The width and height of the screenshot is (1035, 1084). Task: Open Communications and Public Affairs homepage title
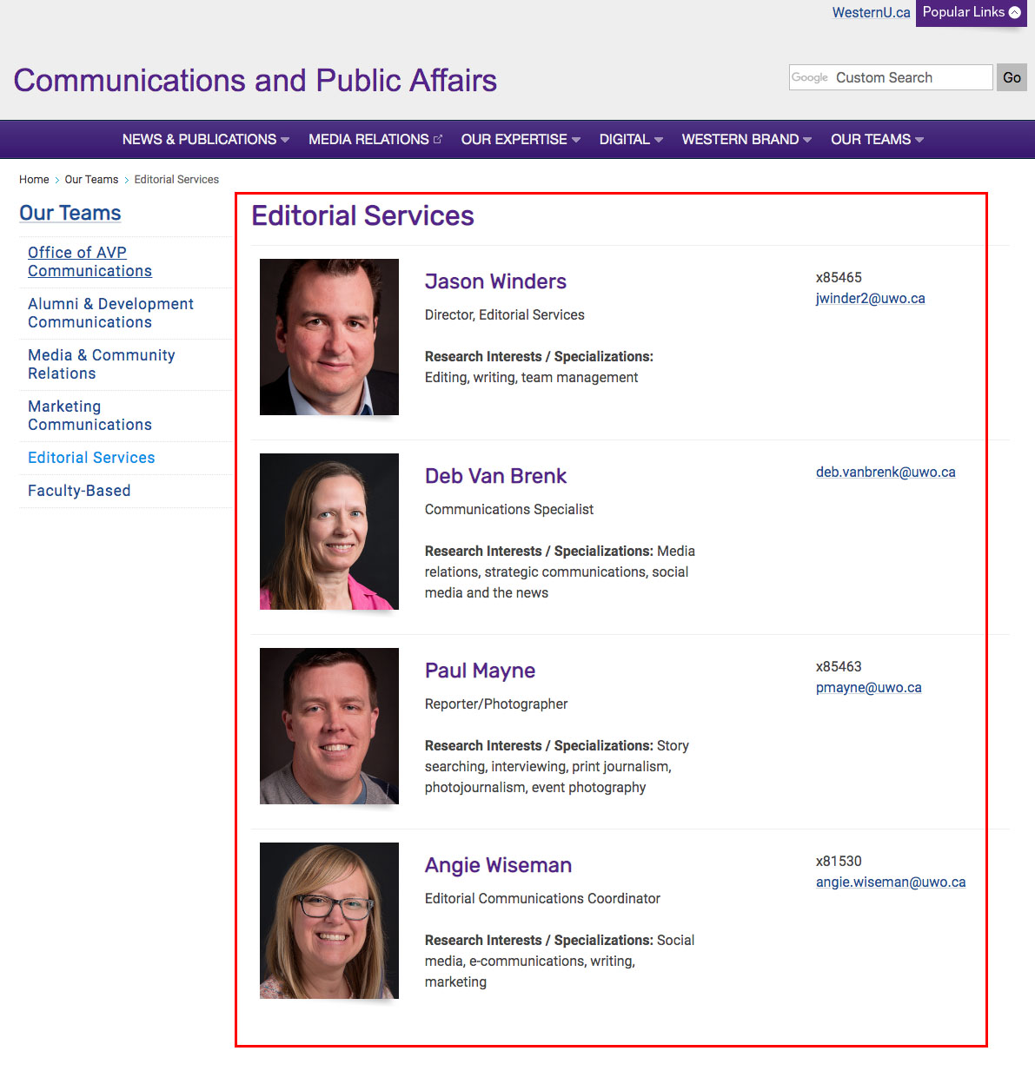tap(255, 80)
